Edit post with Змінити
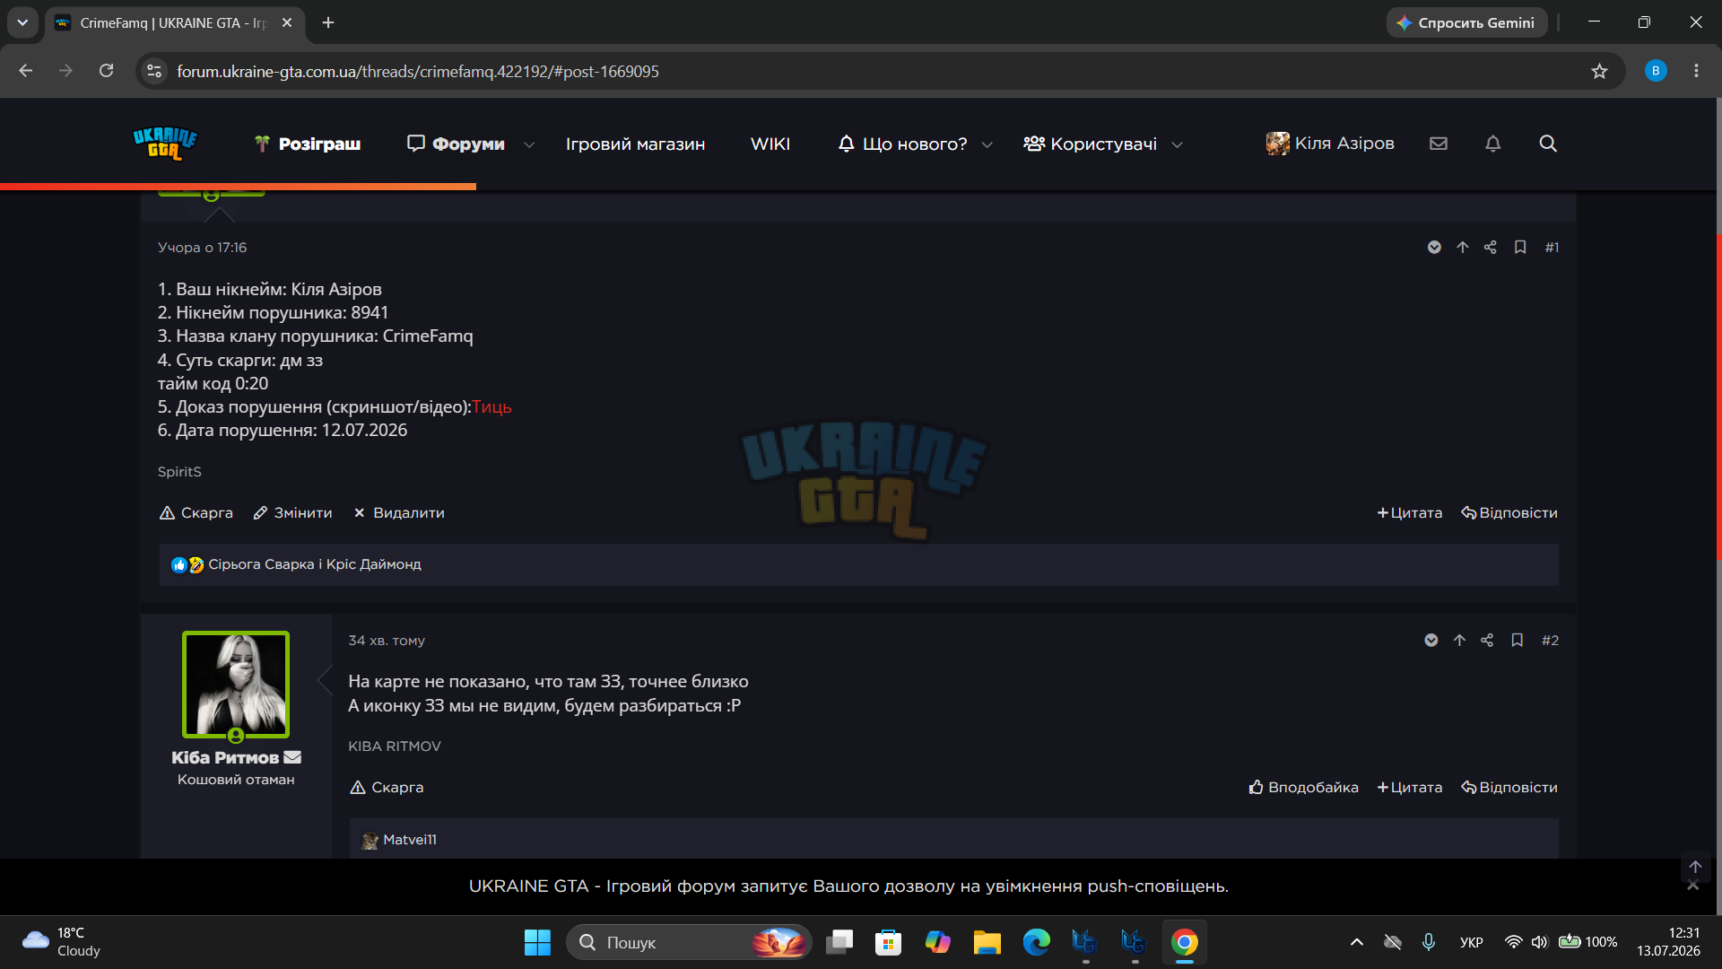The width and height of the screenshot is (1722, 969). point(293,513)
